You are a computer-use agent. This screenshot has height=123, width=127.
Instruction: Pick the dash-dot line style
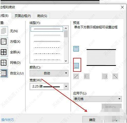(47, 54)
